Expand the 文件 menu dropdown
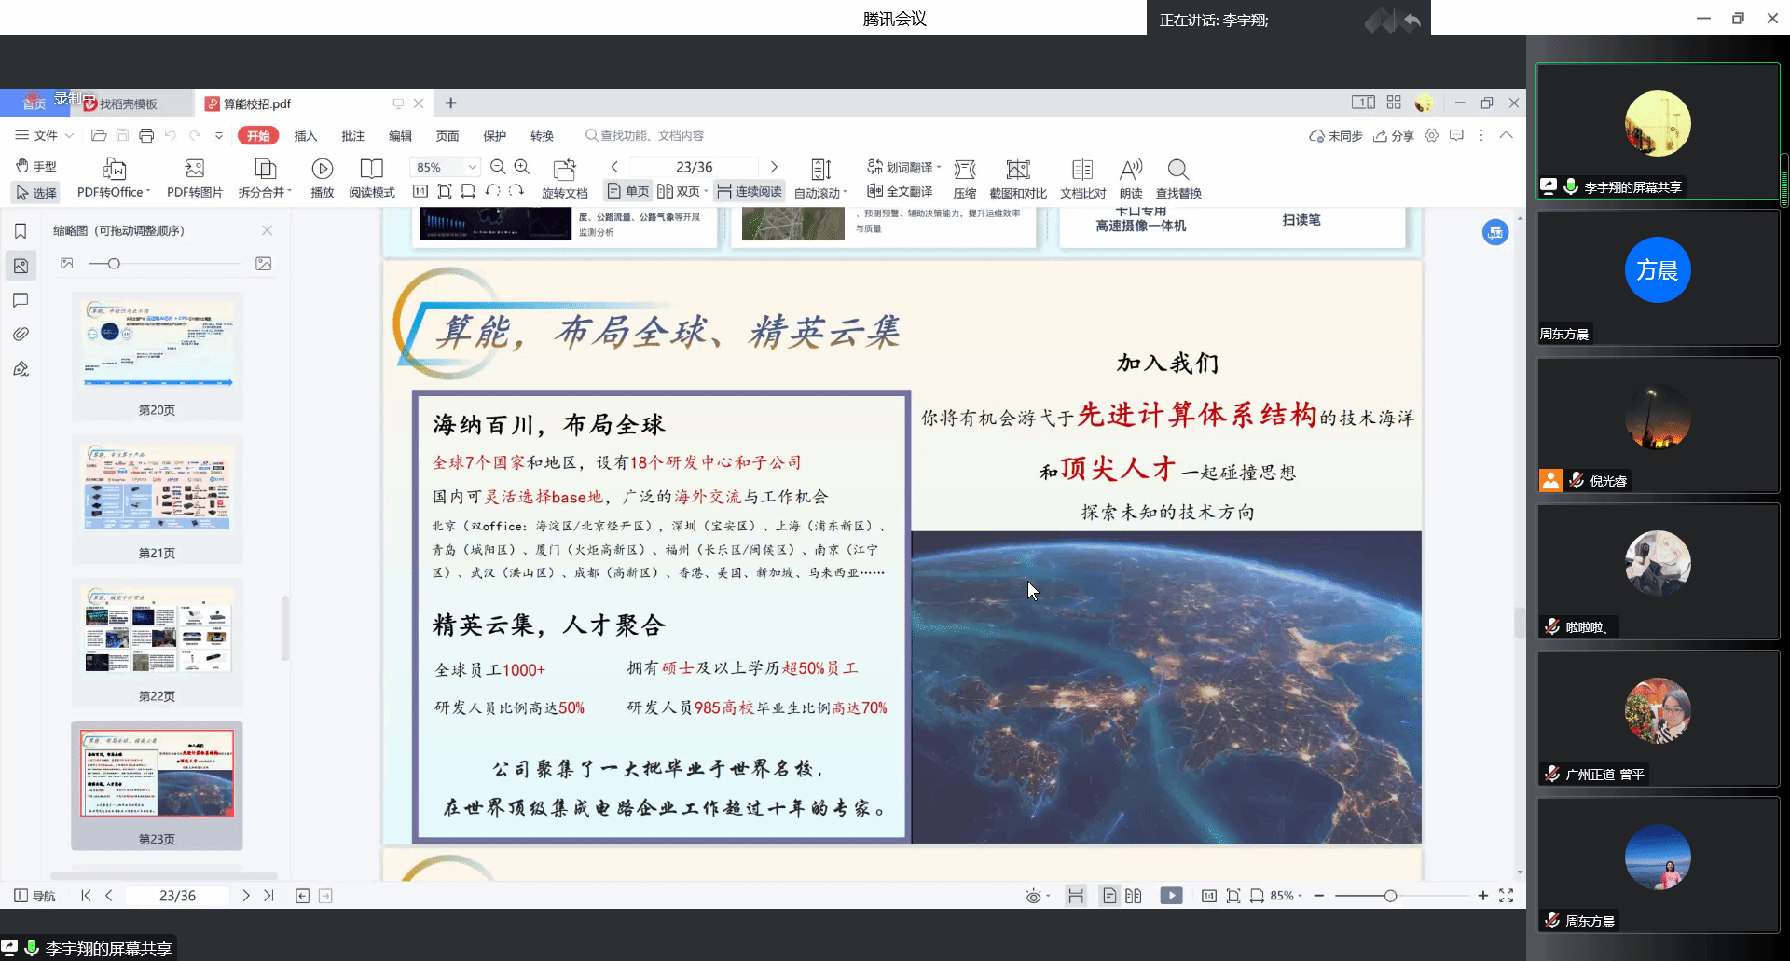Viewport: 1790px width, 961px height. [x=44, y=136]
